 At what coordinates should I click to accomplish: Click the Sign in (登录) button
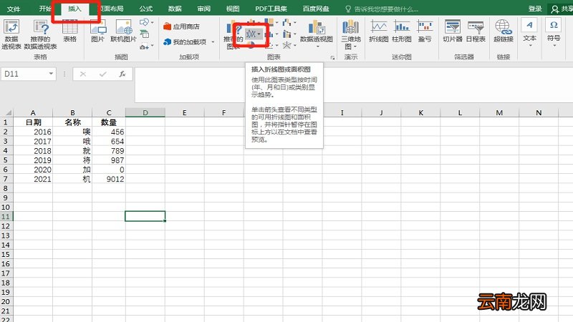[535, 9]
